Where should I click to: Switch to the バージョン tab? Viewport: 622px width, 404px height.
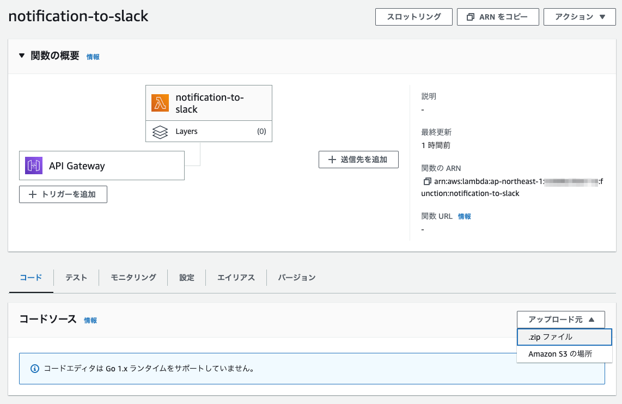point(297,278)
